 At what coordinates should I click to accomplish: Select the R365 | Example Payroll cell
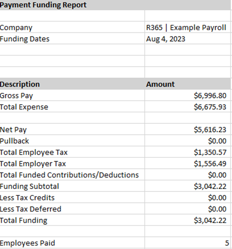[188, 27]
